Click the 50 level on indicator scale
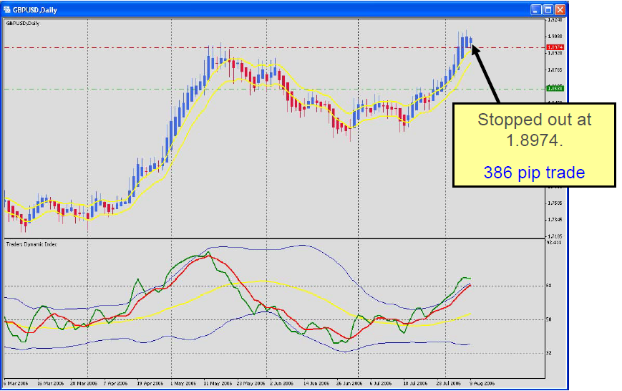622x391 pixels. point(549,319)
